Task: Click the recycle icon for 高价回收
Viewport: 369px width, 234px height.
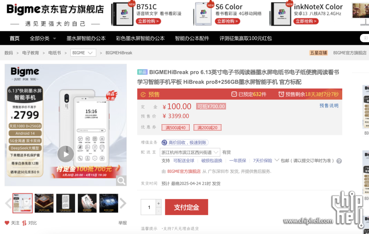Action: (x=164, y=142)
